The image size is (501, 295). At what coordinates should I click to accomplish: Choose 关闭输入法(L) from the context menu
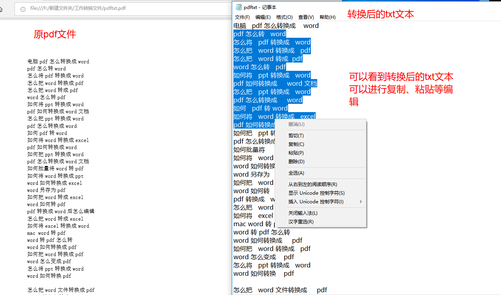pyautogui.click(x=321, y=213)
